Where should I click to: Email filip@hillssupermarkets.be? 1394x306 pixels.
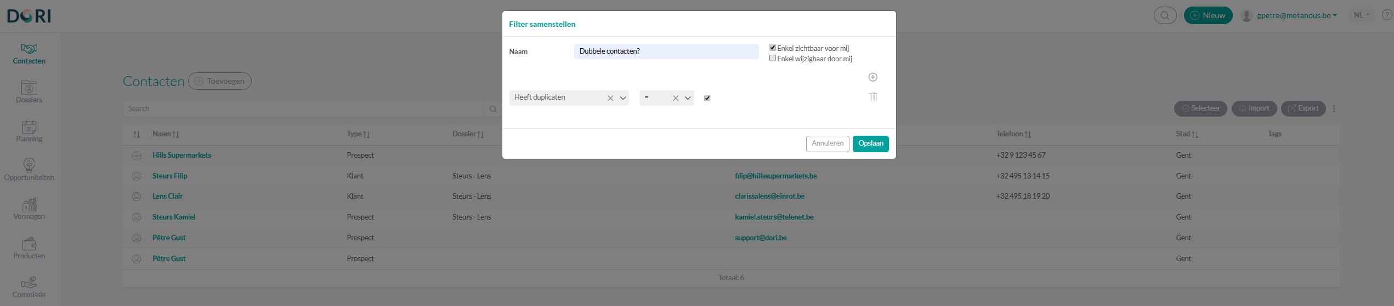(776, 176)
